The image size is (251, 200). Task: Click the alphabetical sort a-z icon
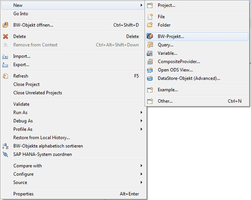click(5, 146)
